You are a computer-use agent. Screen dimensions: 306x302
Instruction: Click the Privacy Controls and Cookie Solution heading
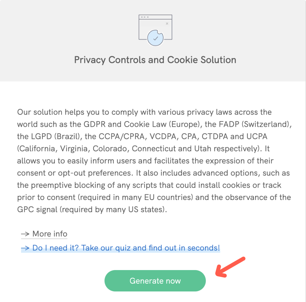(155, 60)
